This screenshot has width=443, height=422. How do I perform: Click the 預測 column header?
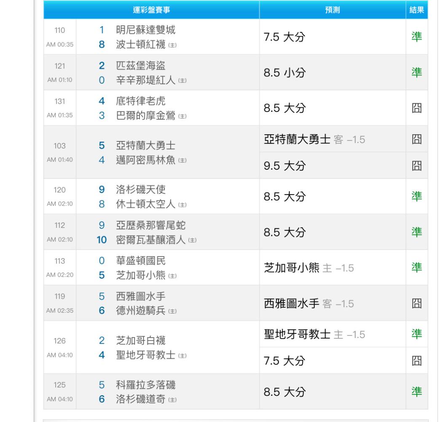click(x=332, y=10)
